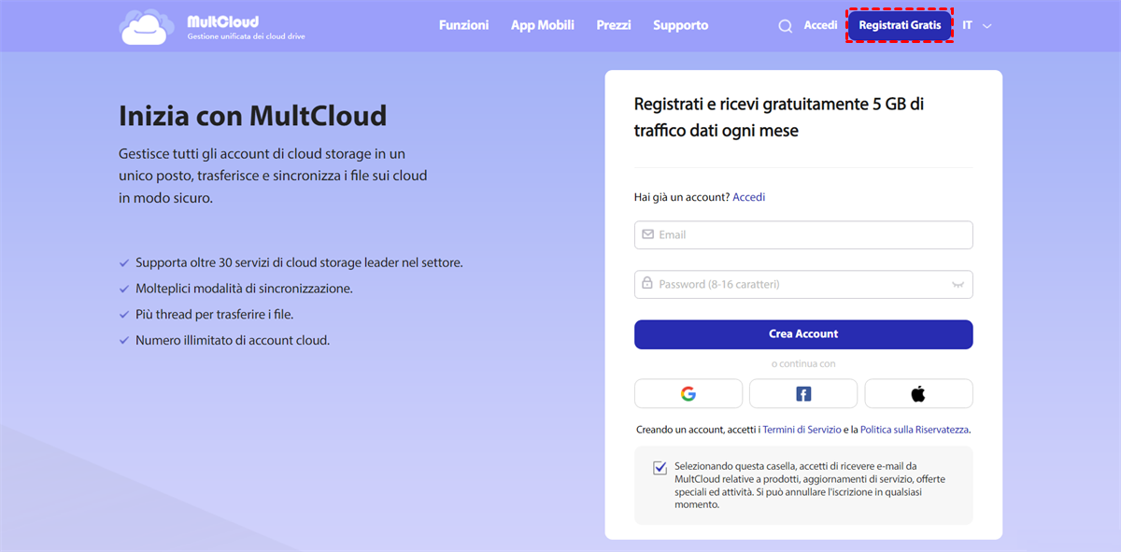Open the App Mobili menu

[x=543, y=25]
